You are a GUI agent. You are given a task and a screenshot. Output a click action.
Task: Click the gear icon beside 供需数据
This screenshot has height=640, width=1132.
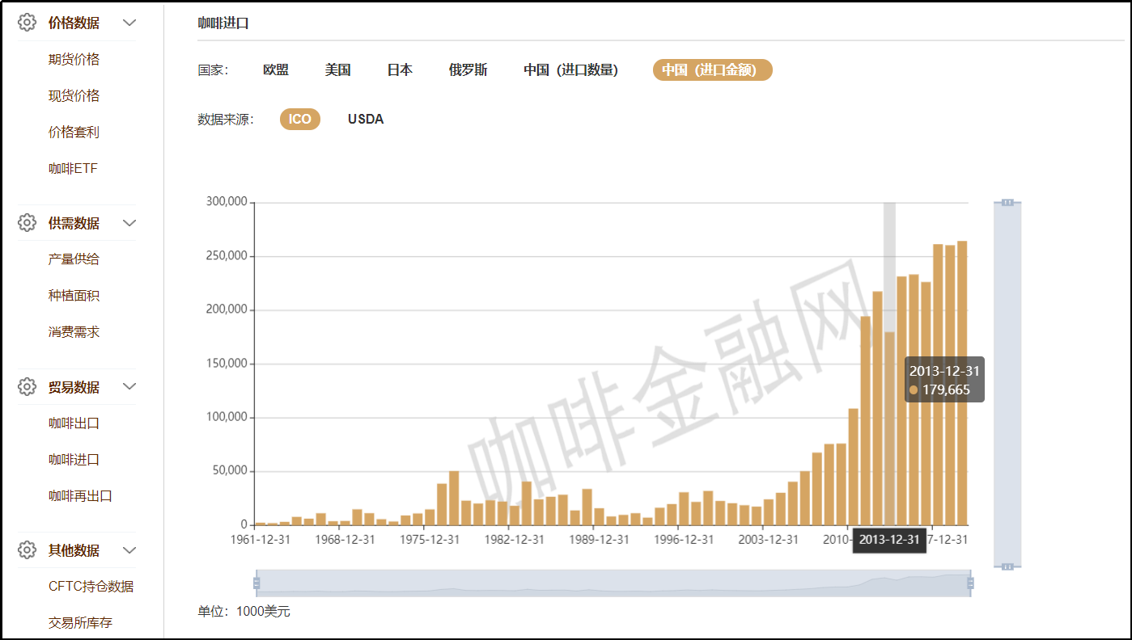click(28, 222)
